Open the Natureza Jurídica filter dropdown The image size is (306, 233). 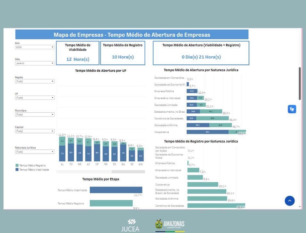[35, 152]
